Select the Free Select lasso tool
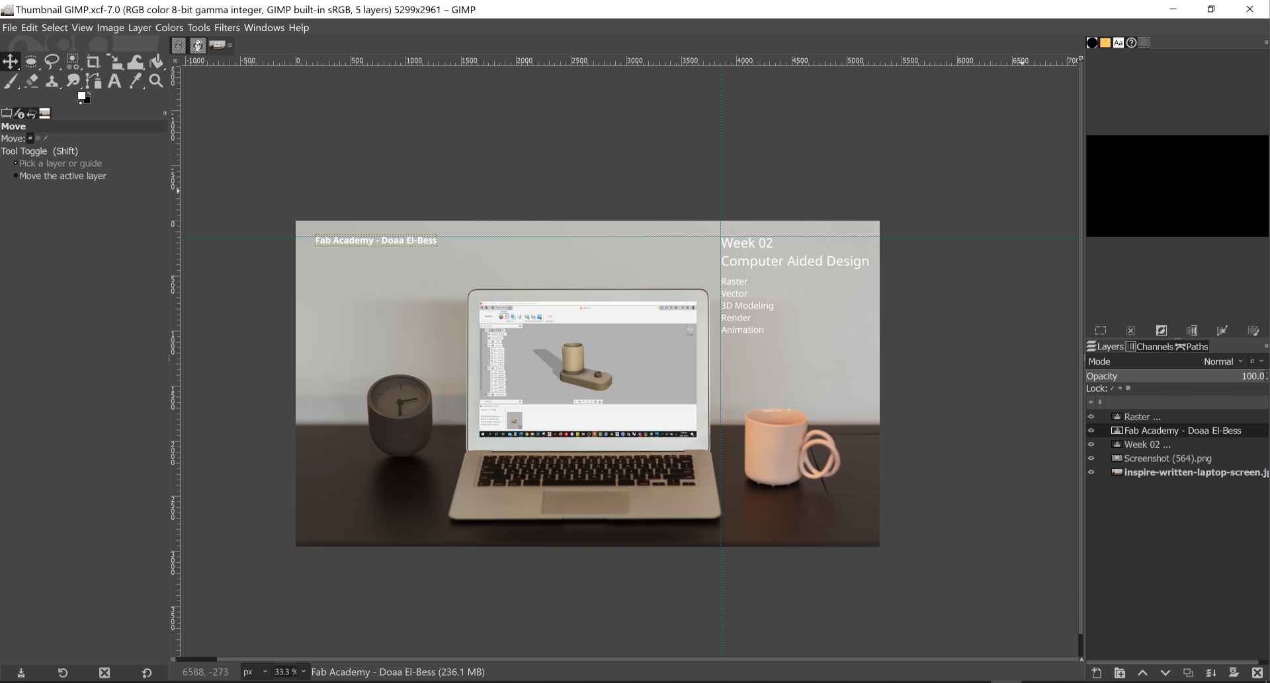1270x683 pixels. tap(52, 62)
